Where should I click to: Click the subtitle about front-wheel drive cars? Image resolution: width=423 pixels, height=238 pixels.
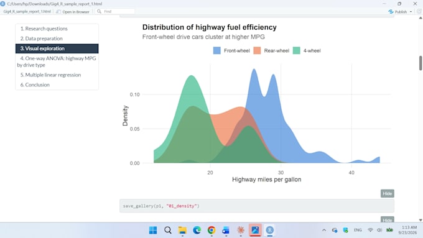coord(203,37)
